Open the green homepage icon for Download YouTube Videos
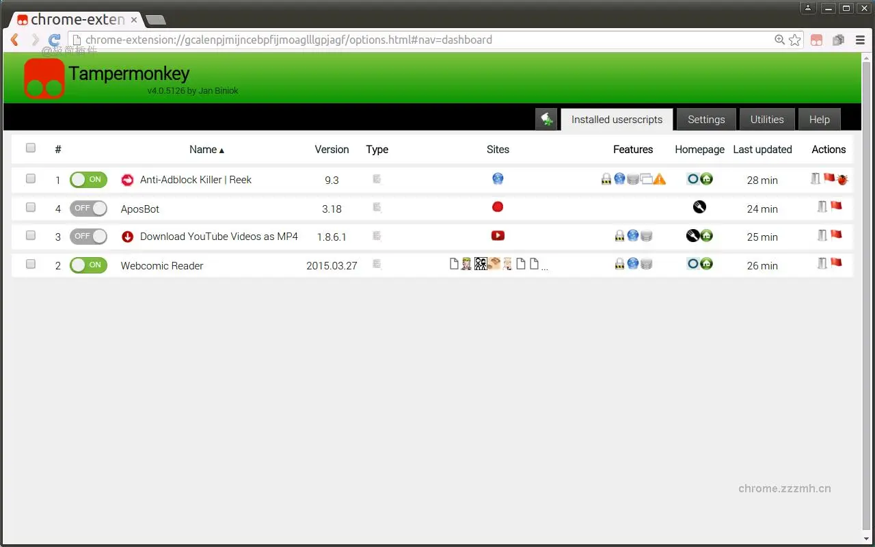This screenshot has width=875, height=547. (x=707, y=236)
